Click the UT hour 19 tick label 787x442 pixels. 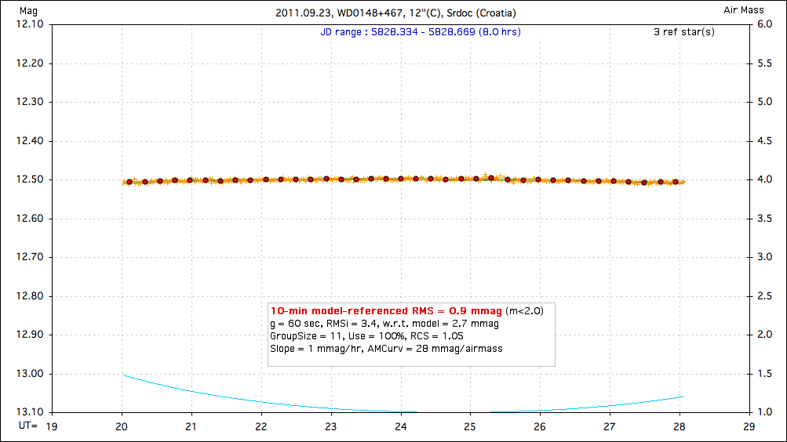[x=52, y=426]
